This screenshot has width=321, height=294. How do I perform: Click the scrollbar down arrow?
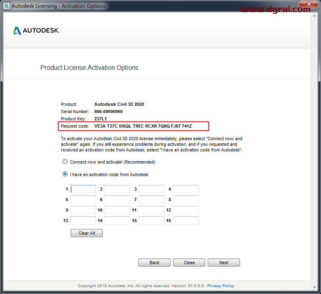click(315, 288)
